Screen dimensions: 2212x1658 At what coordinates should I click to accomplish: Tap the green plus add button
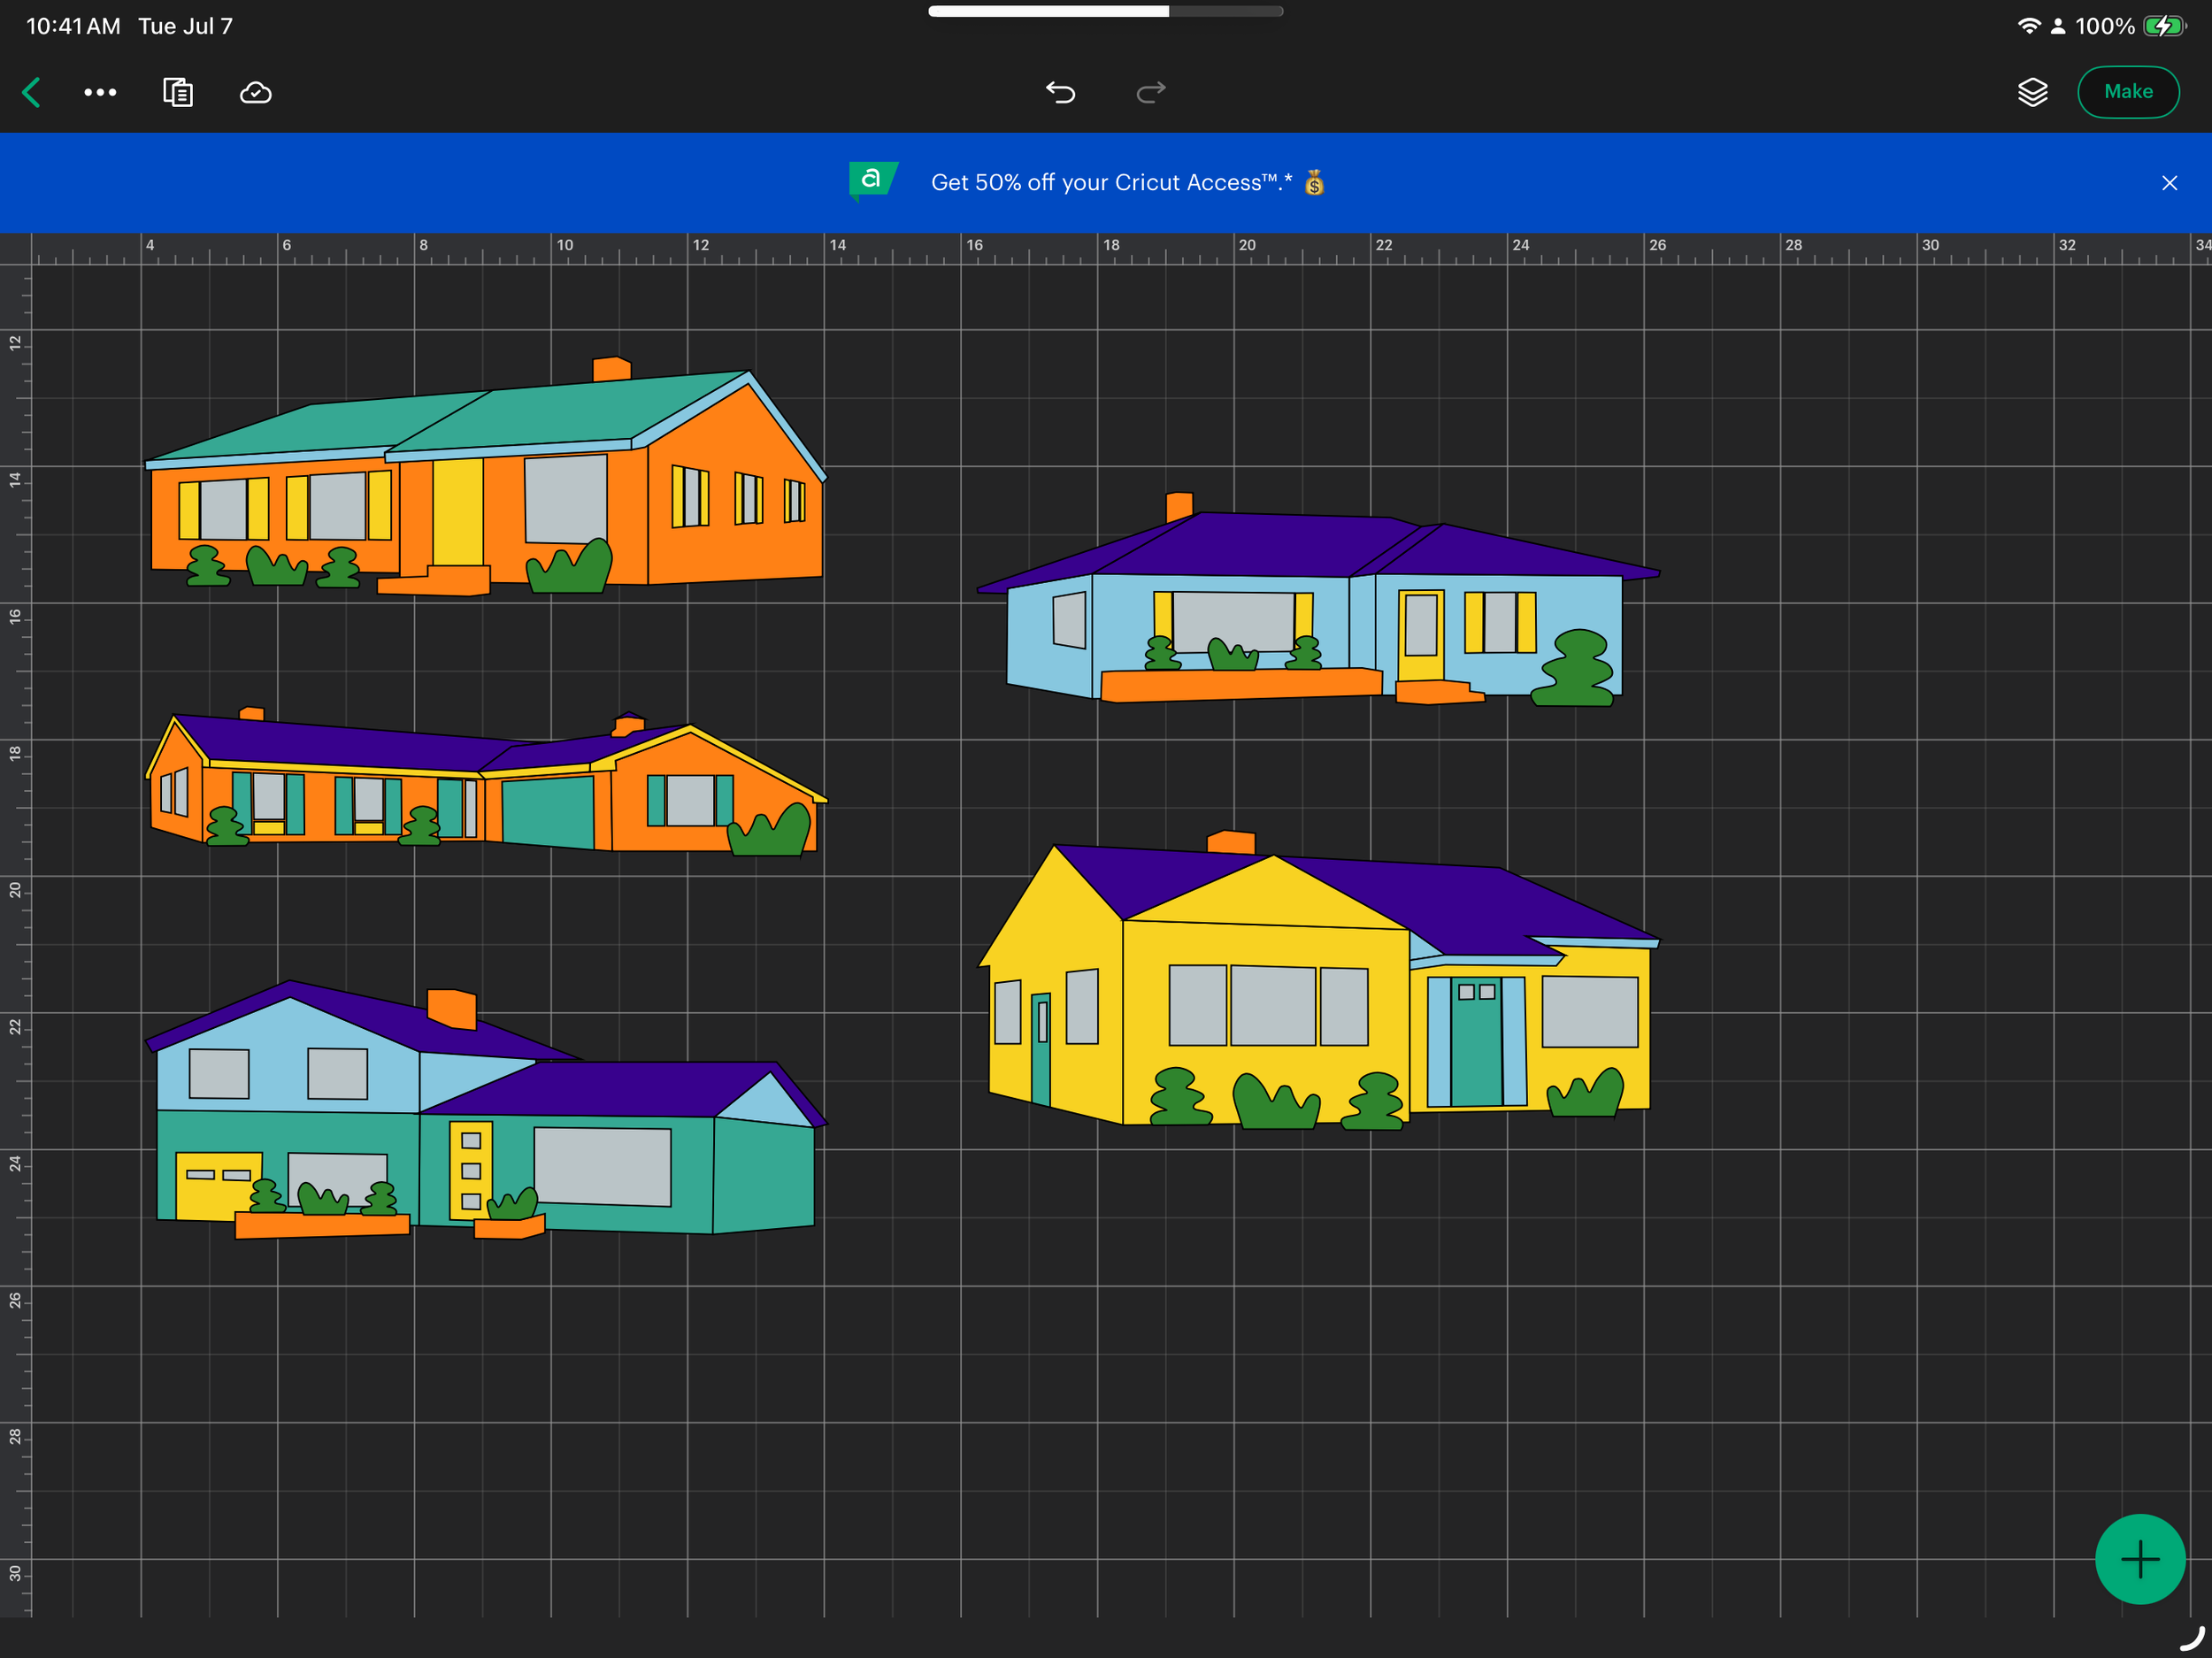[x=2140, y=1559]
